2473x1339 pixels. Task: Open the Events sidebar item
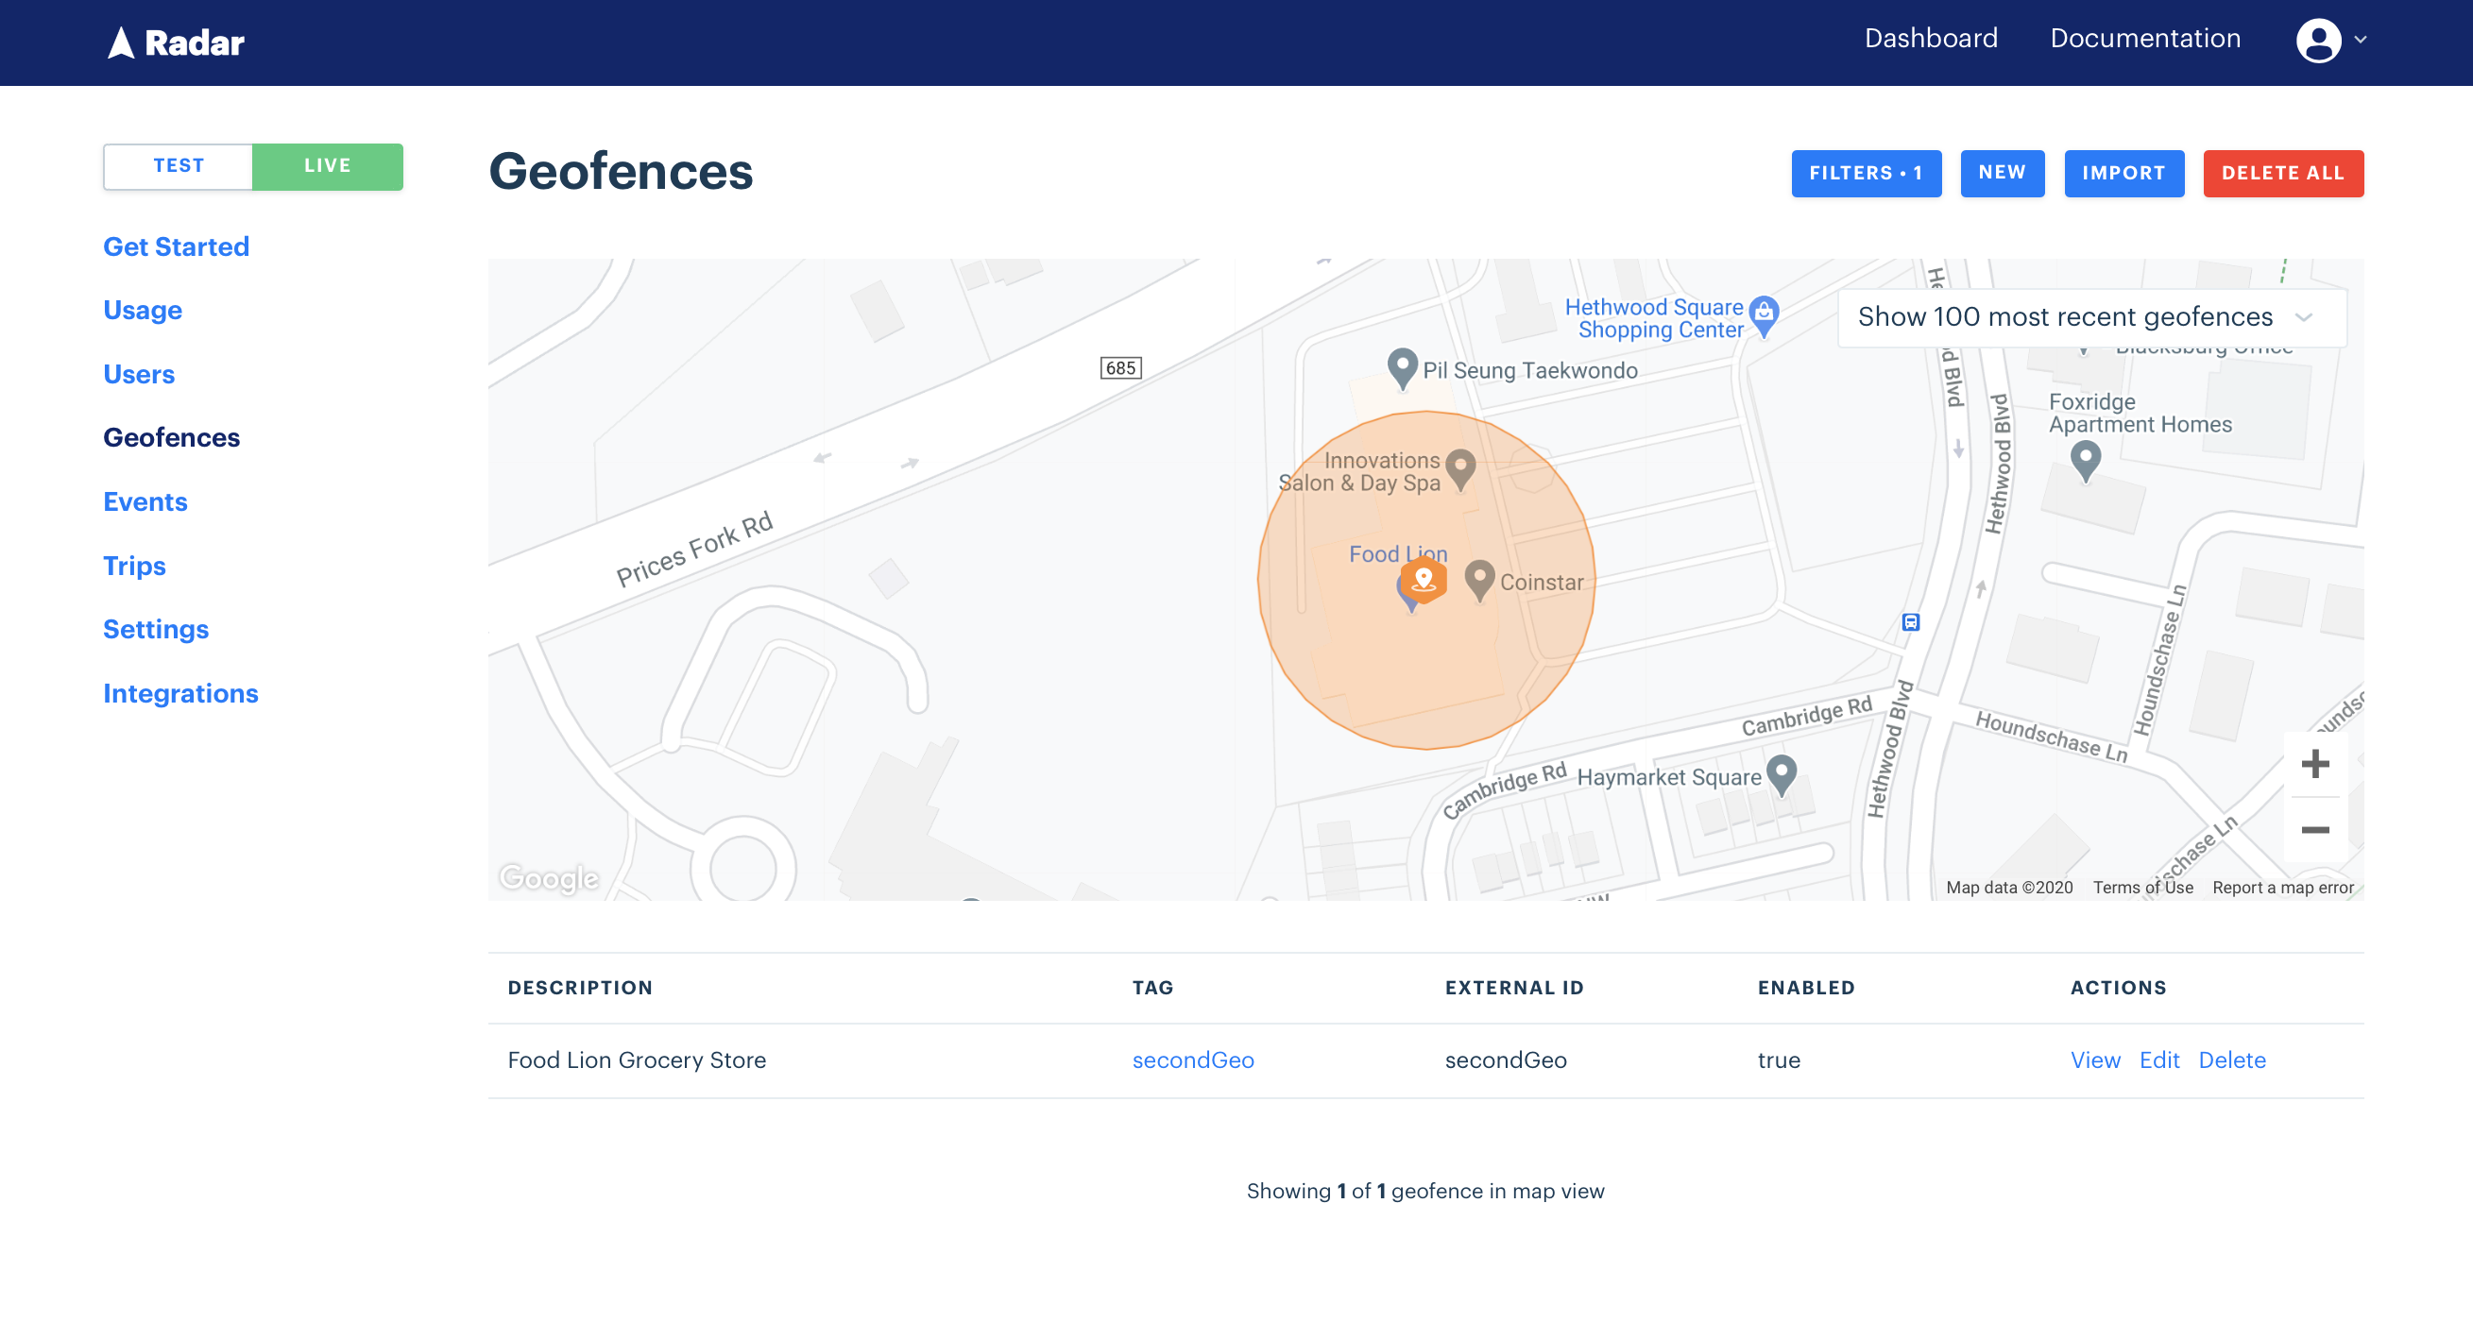point(145,501)
